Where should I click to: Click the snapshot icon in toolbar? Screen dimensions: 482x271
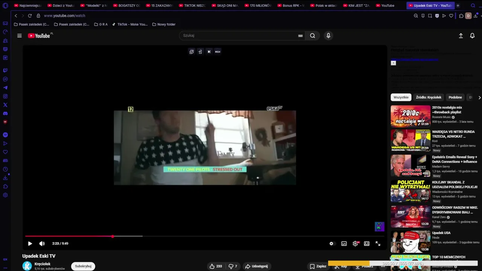point(430,16)
